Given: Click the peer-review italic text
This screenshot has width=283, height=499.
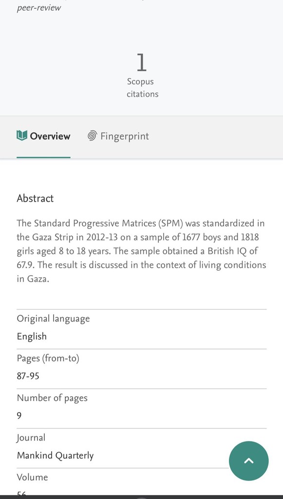Looking at the screenshot, I should click(39, 8).
